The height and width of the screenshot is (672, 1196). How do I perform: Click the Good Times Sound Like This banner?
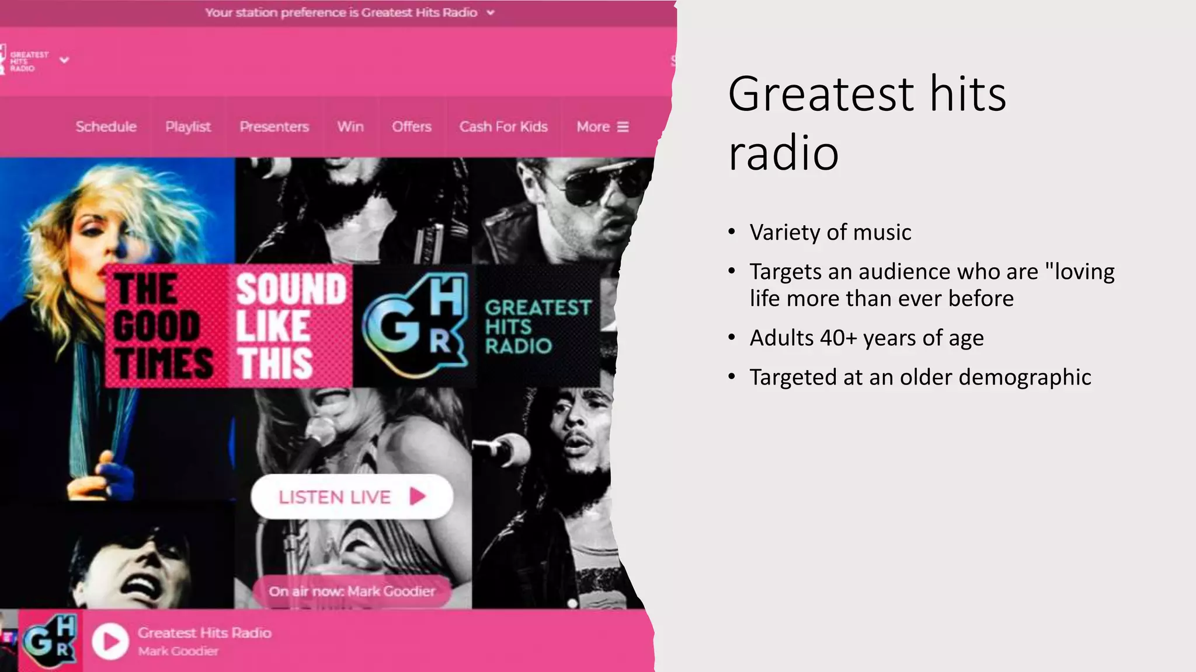pyautogui.click(x=229, y=325)
